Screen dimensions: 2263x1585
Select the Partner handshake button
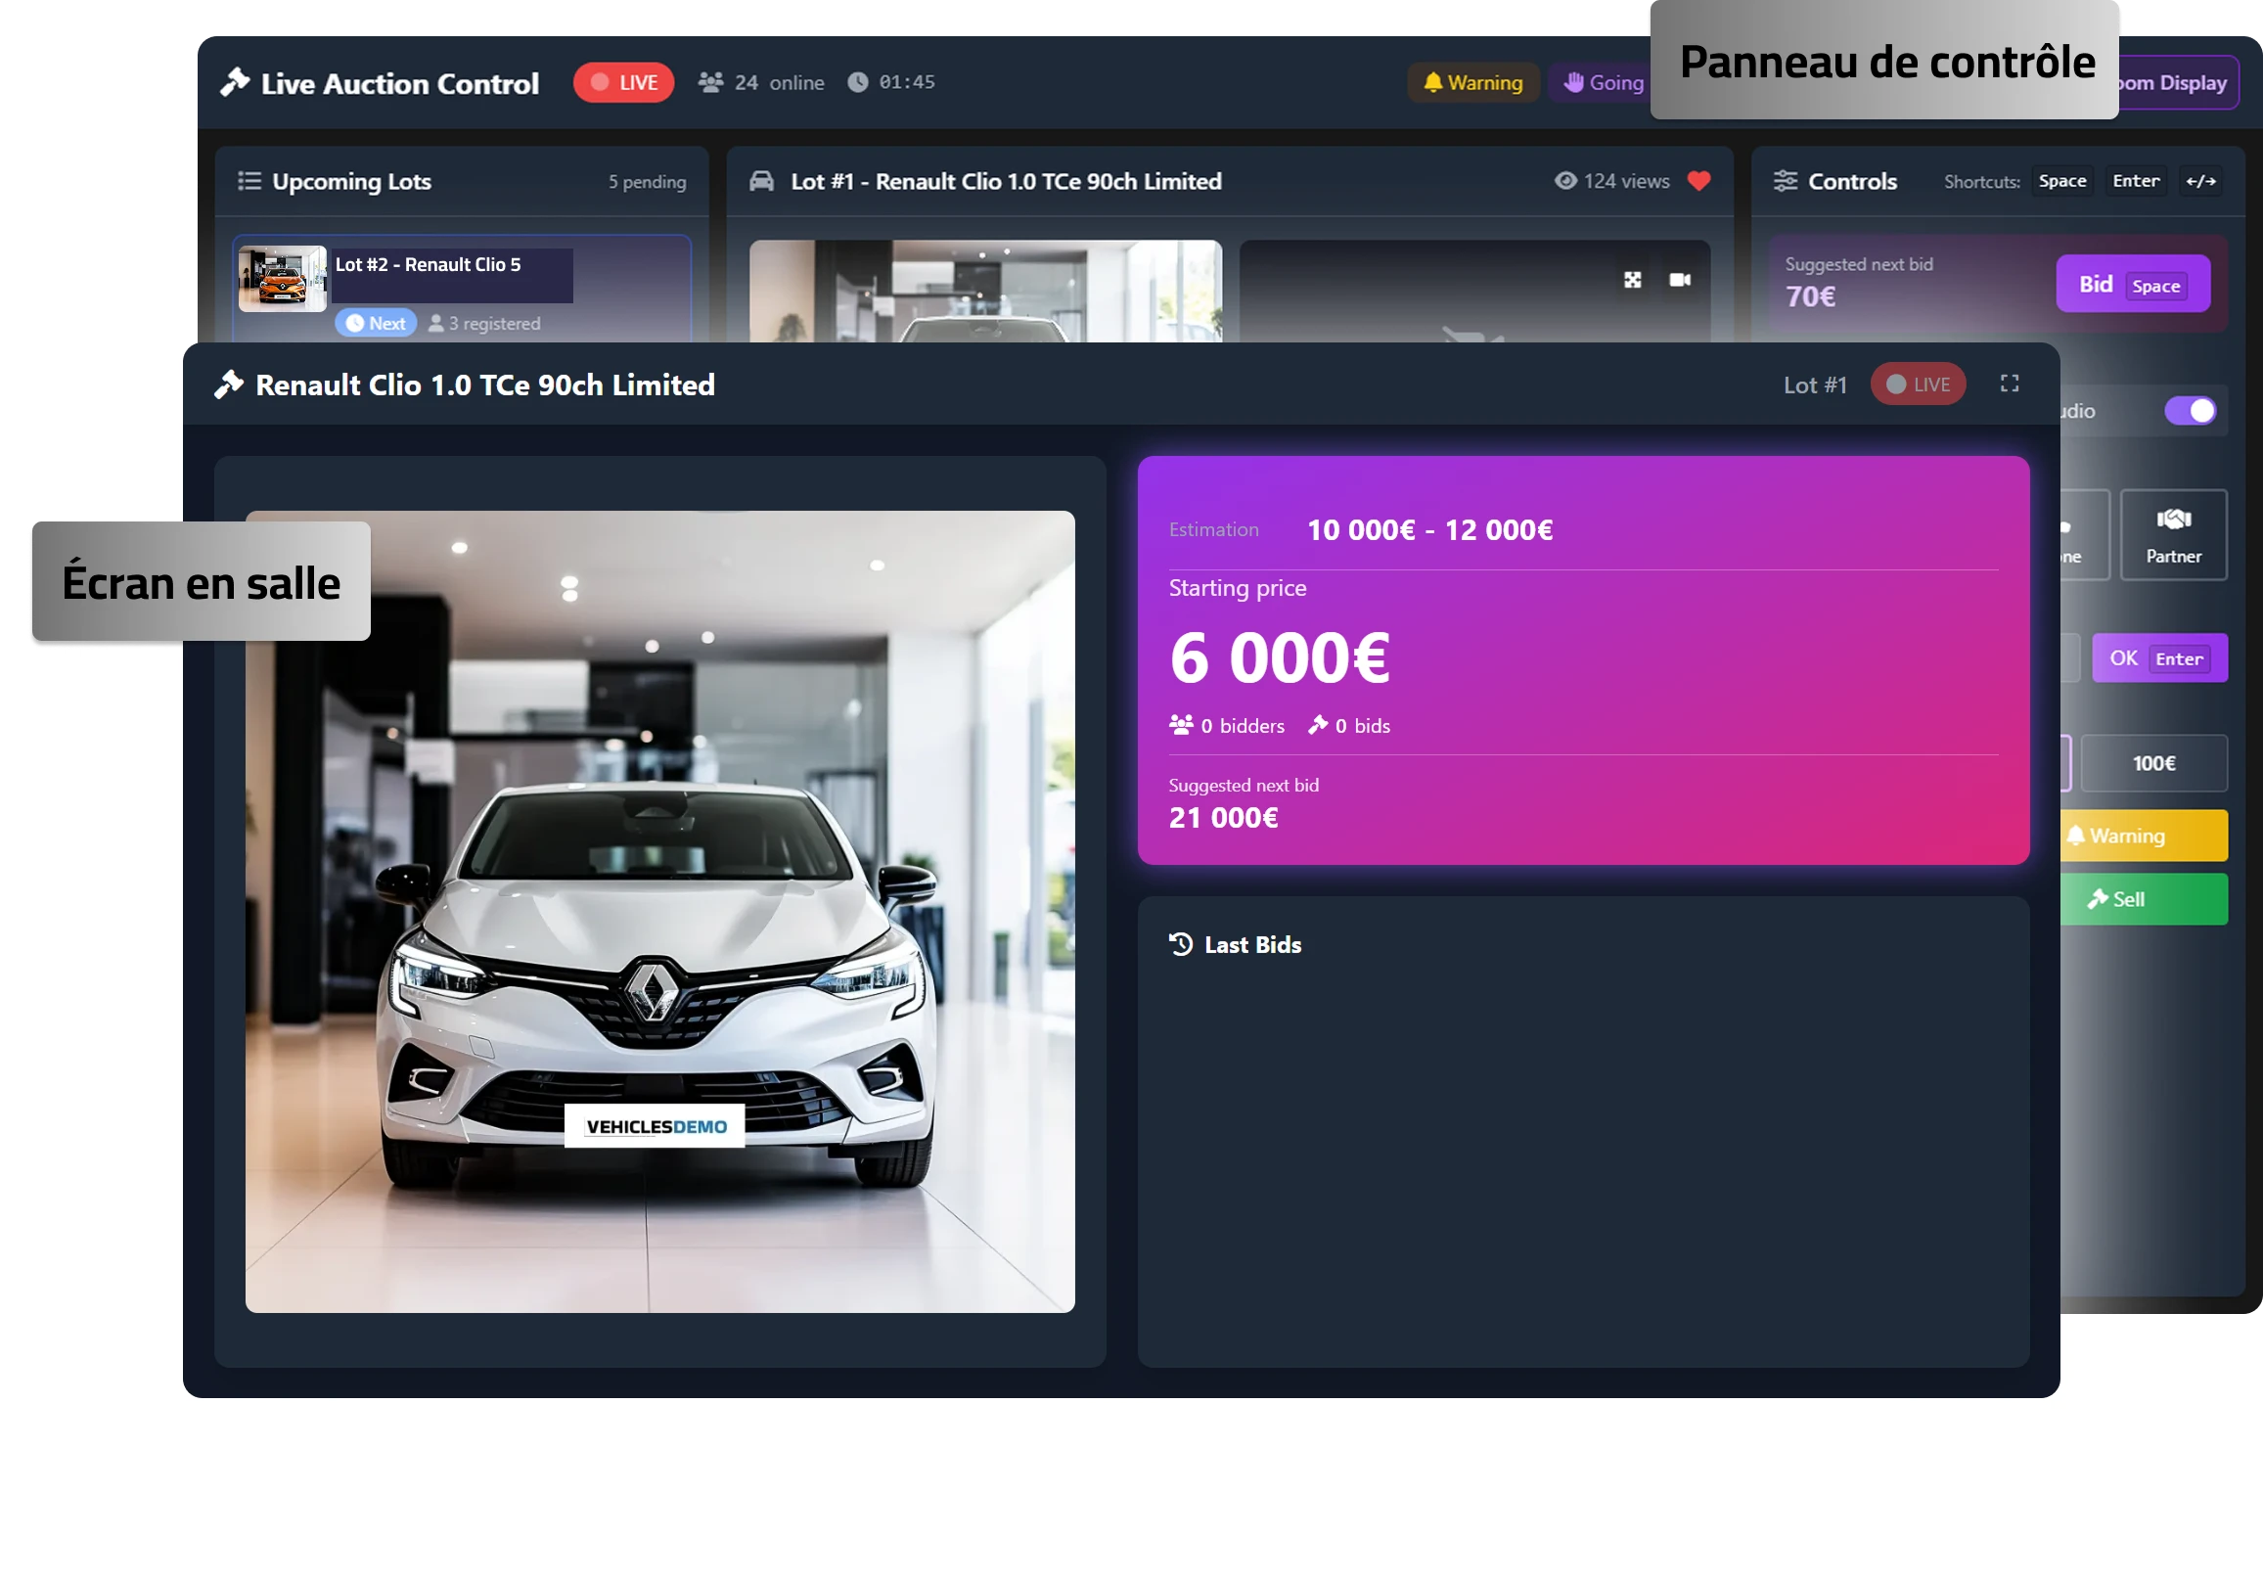coord(2173,535)
